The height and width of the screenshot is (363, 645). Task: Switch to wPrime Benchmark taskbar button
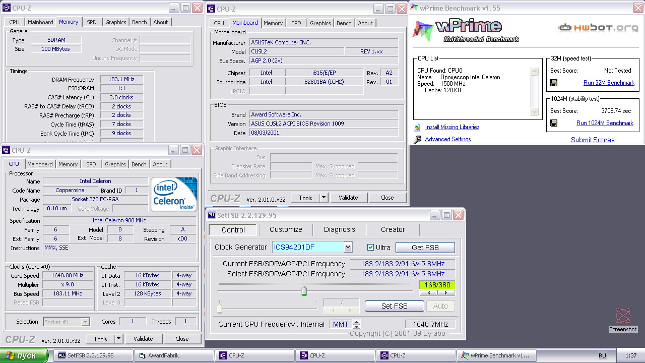(x=496, y=355)
